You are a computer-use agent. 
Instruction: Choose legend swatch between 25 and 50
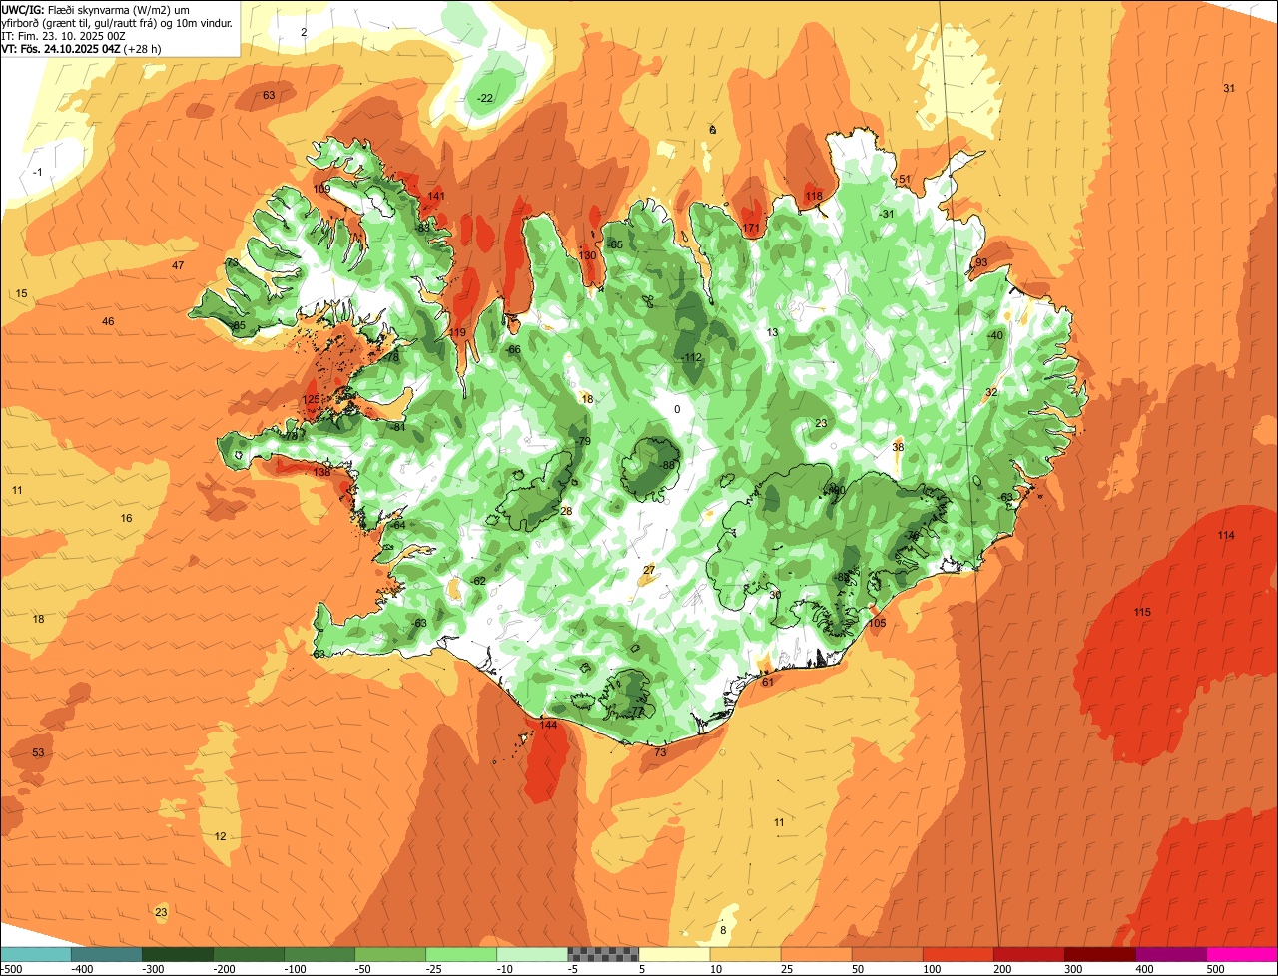coord(816,954)
